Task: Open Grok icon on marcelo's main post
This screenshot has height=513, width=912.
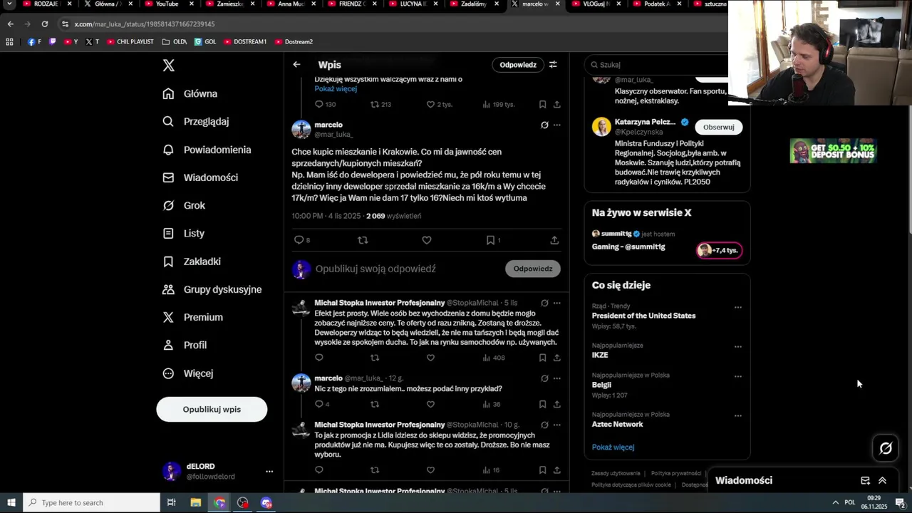Action: tap(544, 125)
